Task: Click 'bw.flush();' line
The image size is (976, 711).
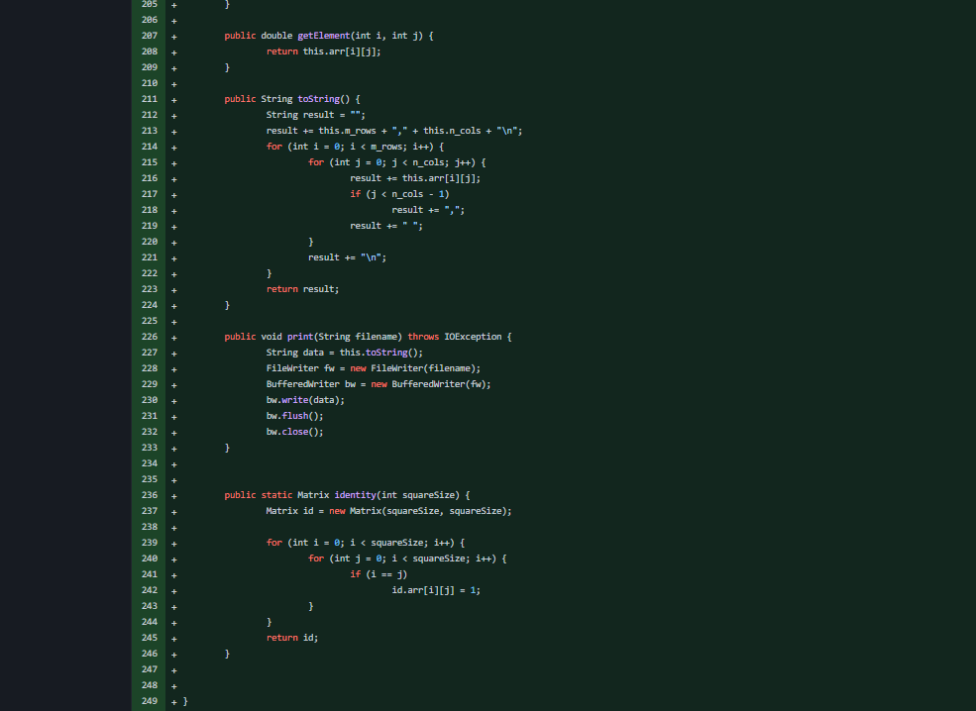Action: coord(295,416)
